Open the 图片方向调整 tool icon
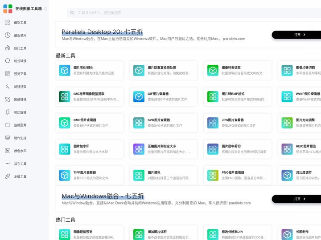 point(287,123)
